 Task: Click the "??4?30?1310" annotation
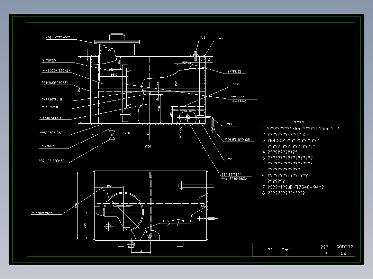(52, 99)
